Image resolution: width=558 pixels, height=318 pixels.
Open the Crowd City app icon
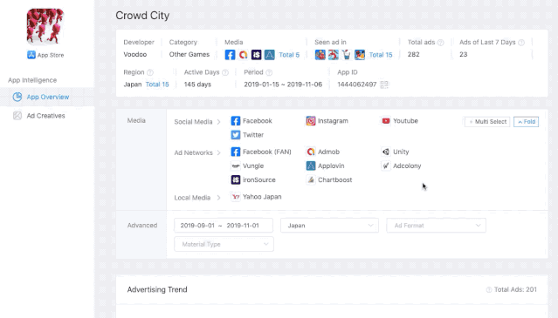[45, 26]
